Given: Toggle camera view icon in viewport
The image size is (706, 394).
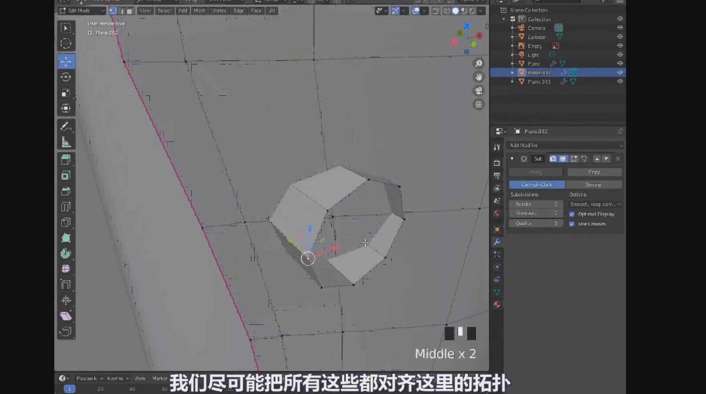Looking at the screenshot, I should click(x=478, y=91).
